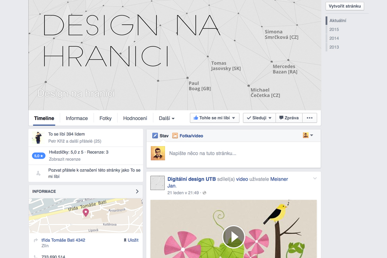
Task: Open the Hodnocení tab
Action: [135, 118]
